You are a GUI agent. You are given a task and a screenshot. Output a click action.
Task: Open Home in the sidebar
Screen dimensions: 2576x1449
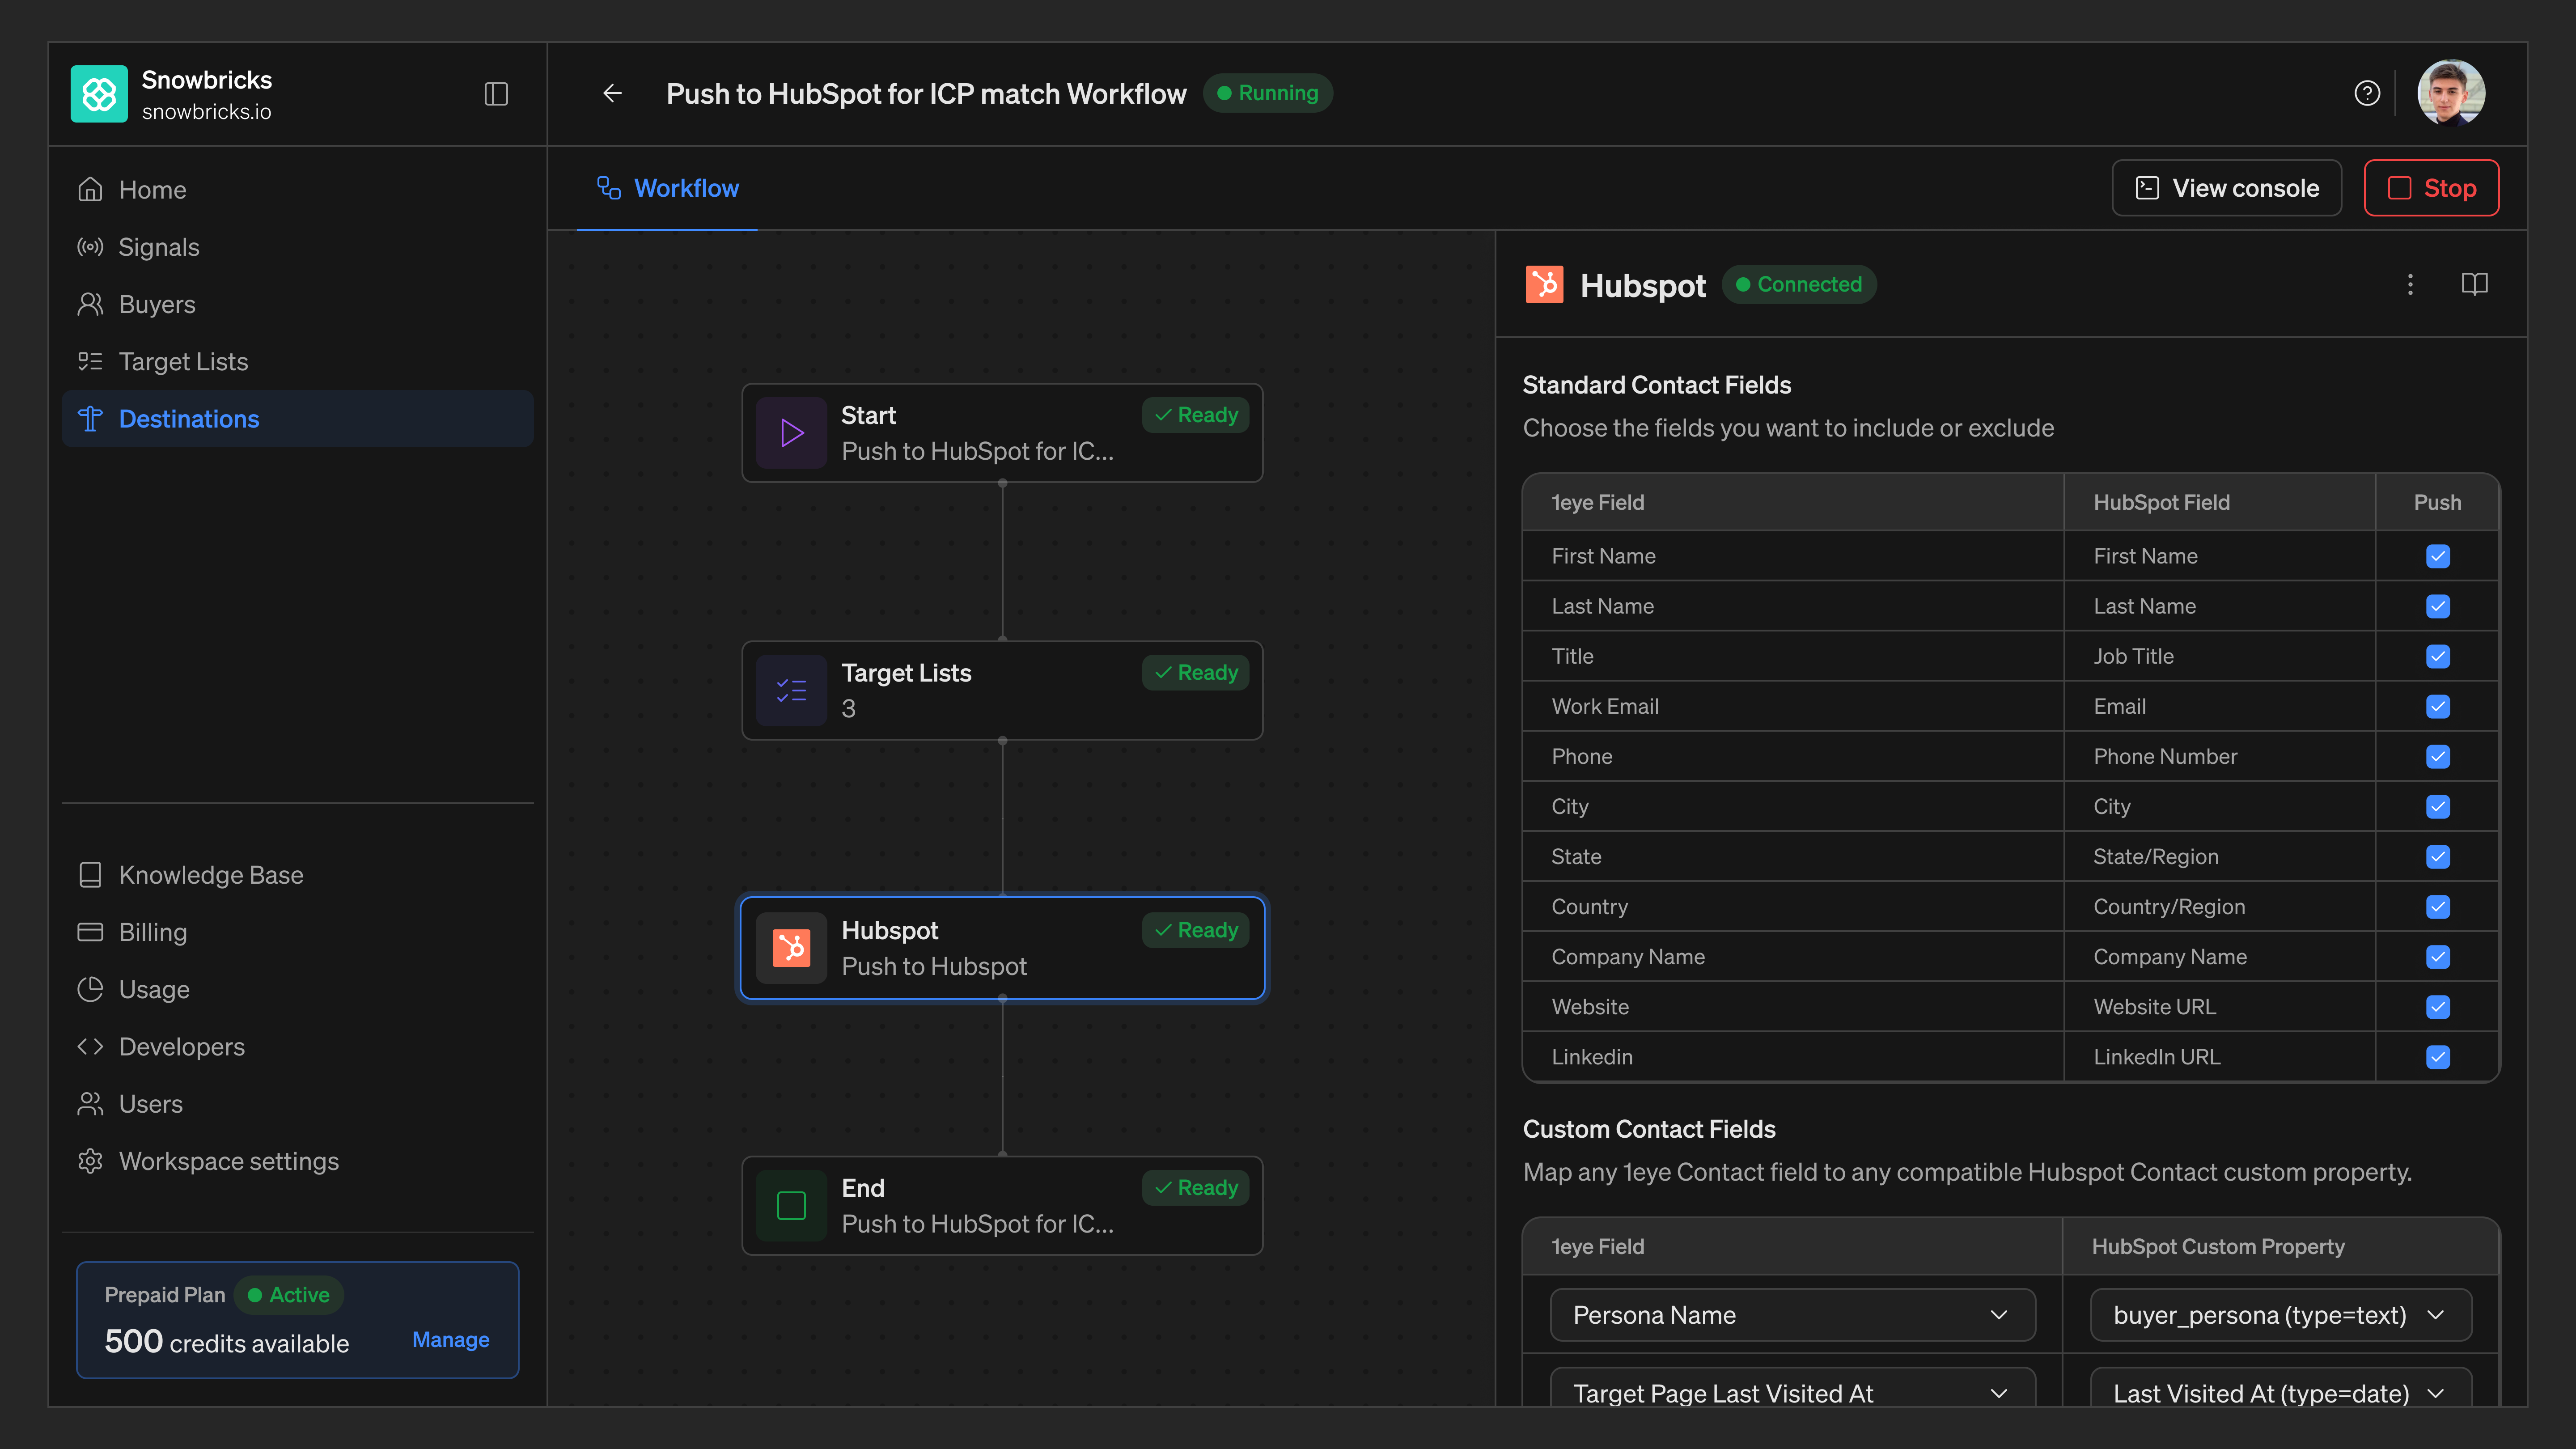(297, 190)
